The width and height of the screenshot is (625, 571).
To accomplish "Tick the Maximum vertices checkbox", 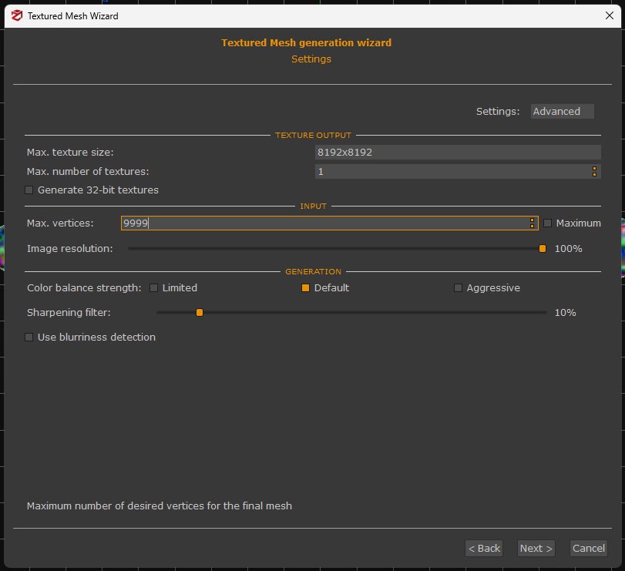I will coord(548,223).
